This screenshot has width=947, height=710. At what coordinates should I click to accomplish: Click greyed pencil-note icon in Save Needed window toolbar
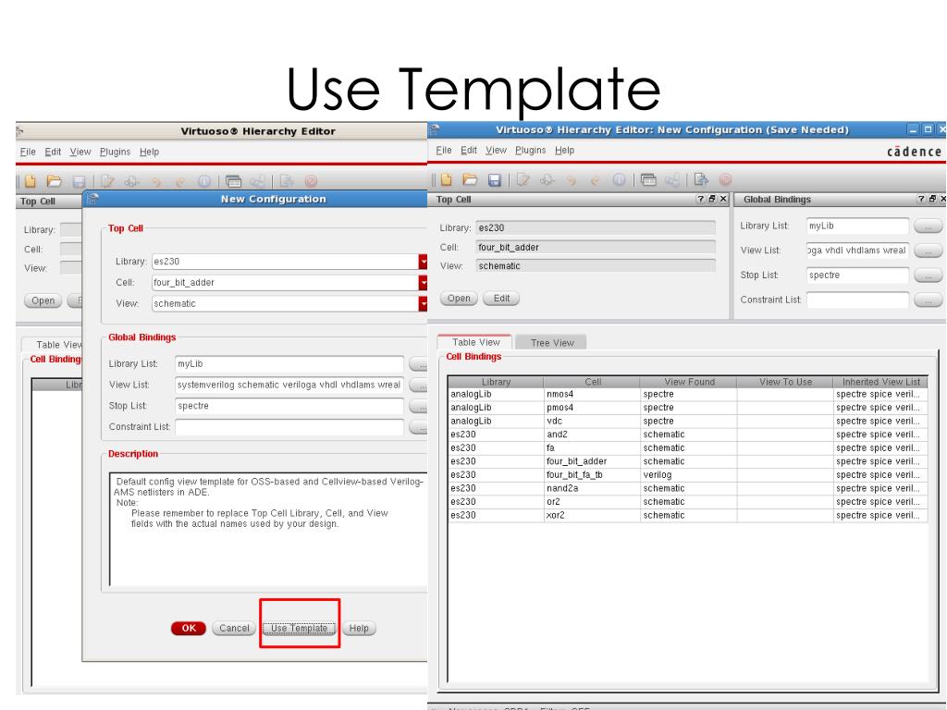pyautogui.click(x=523, y=179)
